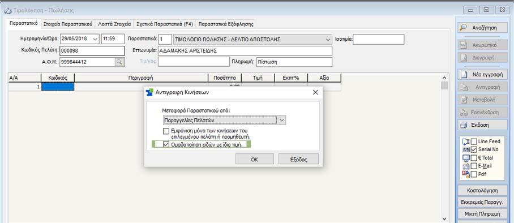This screenshot has width=514, height=223.
Task: Click the Α.Φ.Μ. magnifier lookup icon
Action: [119, 62]
